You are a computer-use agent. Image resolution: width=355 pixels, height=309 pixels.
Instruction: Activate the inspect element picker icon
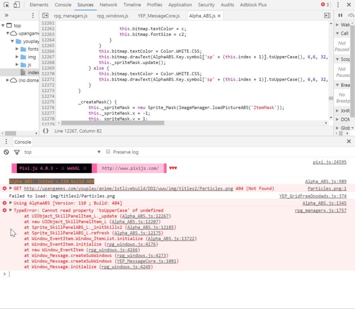pyautogui.click(x=6, y=5)
